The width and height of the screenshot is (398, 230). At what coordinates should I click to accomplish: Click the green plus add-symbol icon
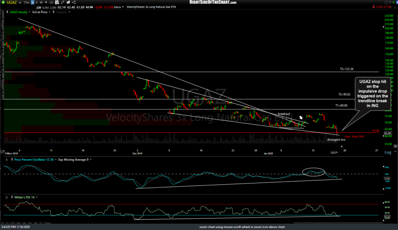click(x=3, y=2)
